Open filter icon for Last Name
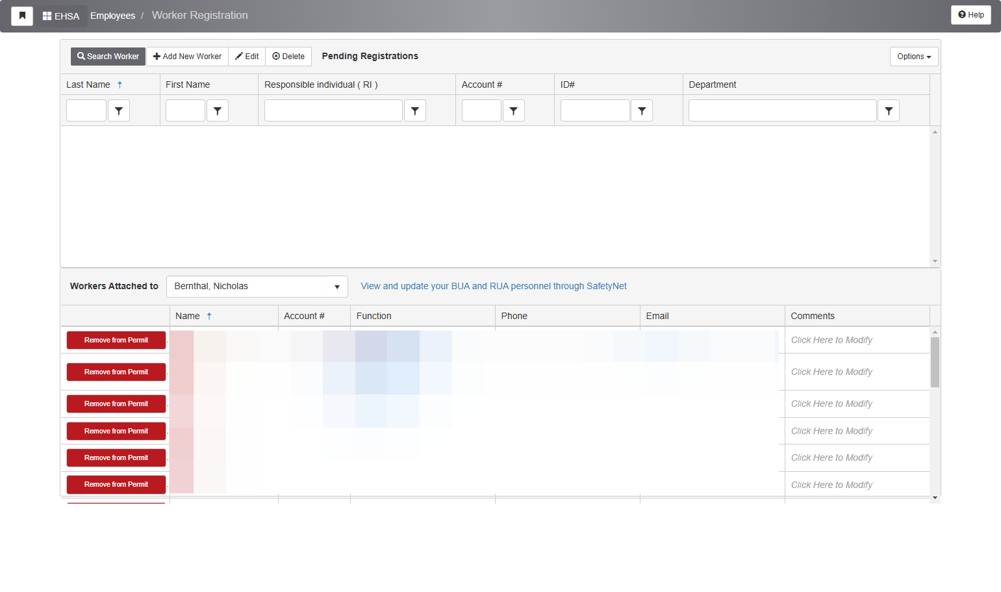 click(x=119, y=110)
